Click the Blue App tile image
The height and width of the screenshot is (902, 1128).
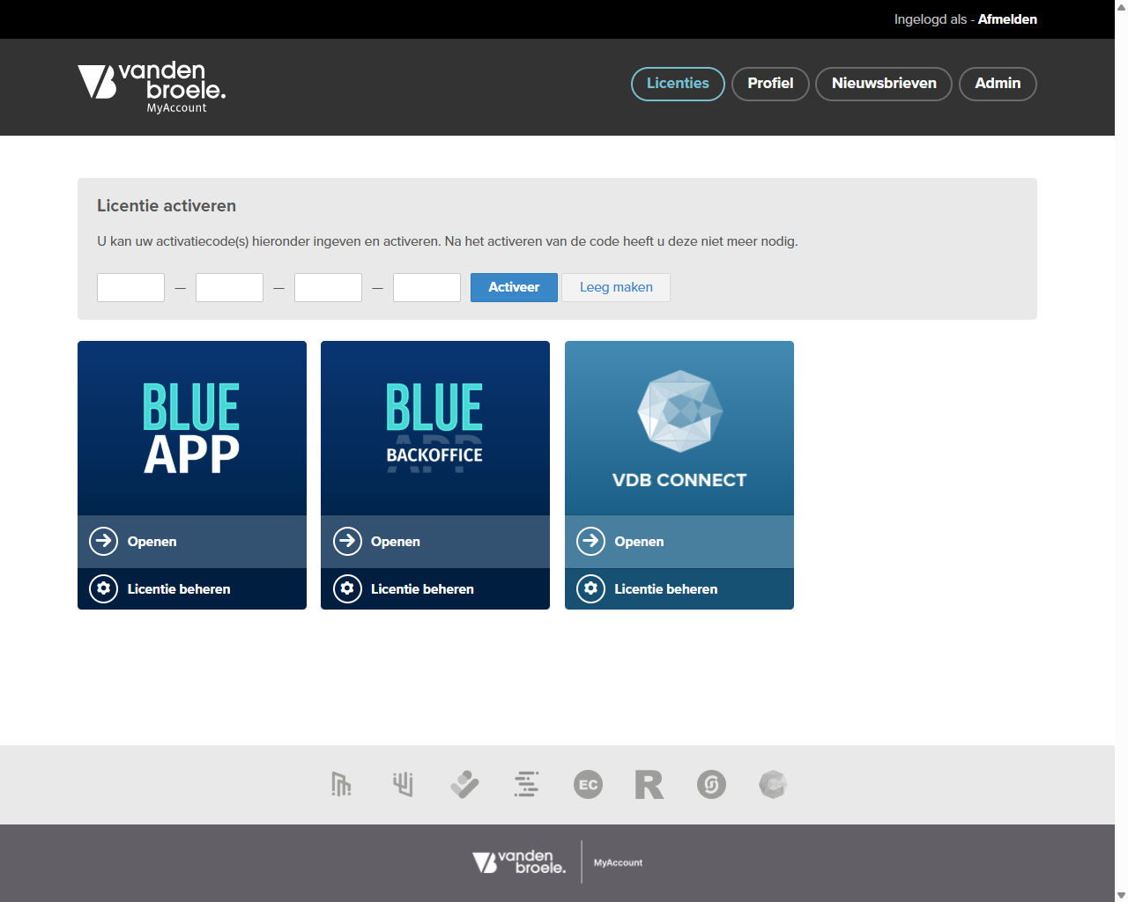(192, 428)
